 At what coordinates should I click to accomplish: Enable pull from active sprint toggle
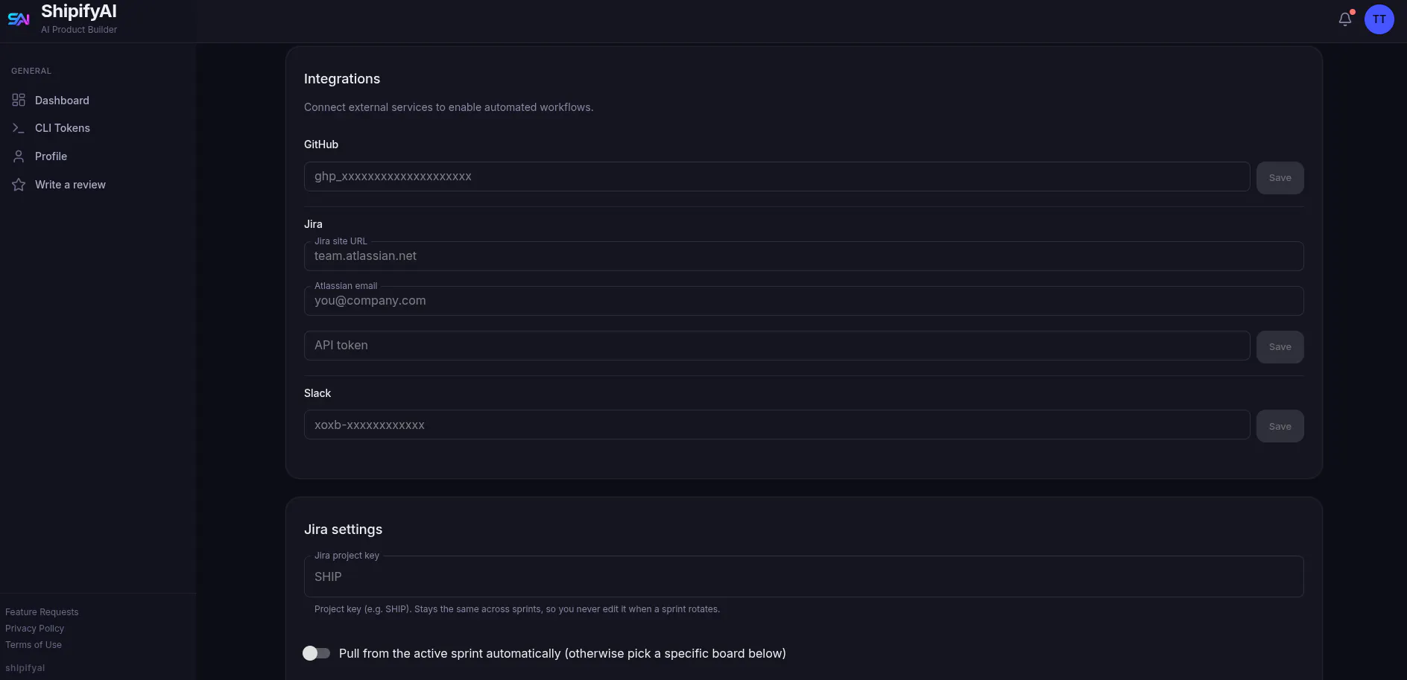pyautogui.click(x=316, y=653)
